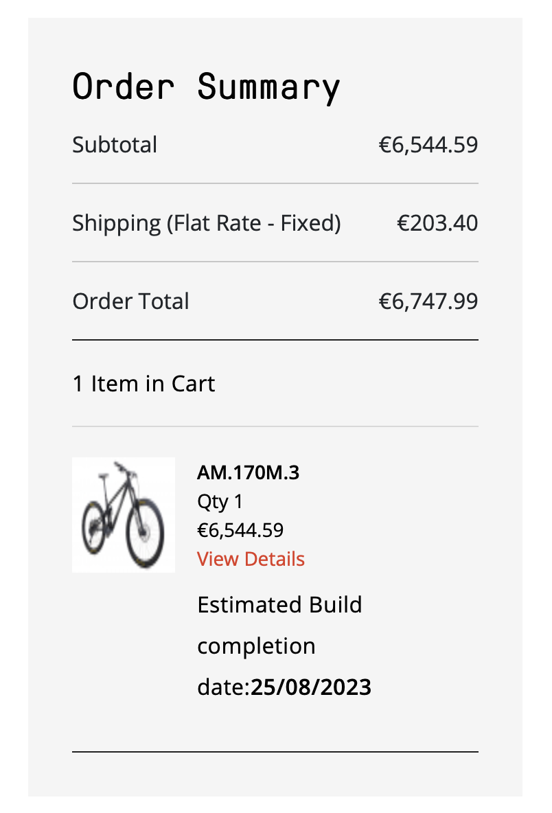Click the Qty 1 text
Screen dimensions: 552x813
(220, 501)
